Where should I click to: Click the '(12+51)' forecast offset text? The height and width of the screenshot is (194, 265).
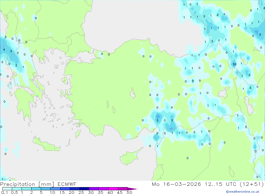[252, 184]
